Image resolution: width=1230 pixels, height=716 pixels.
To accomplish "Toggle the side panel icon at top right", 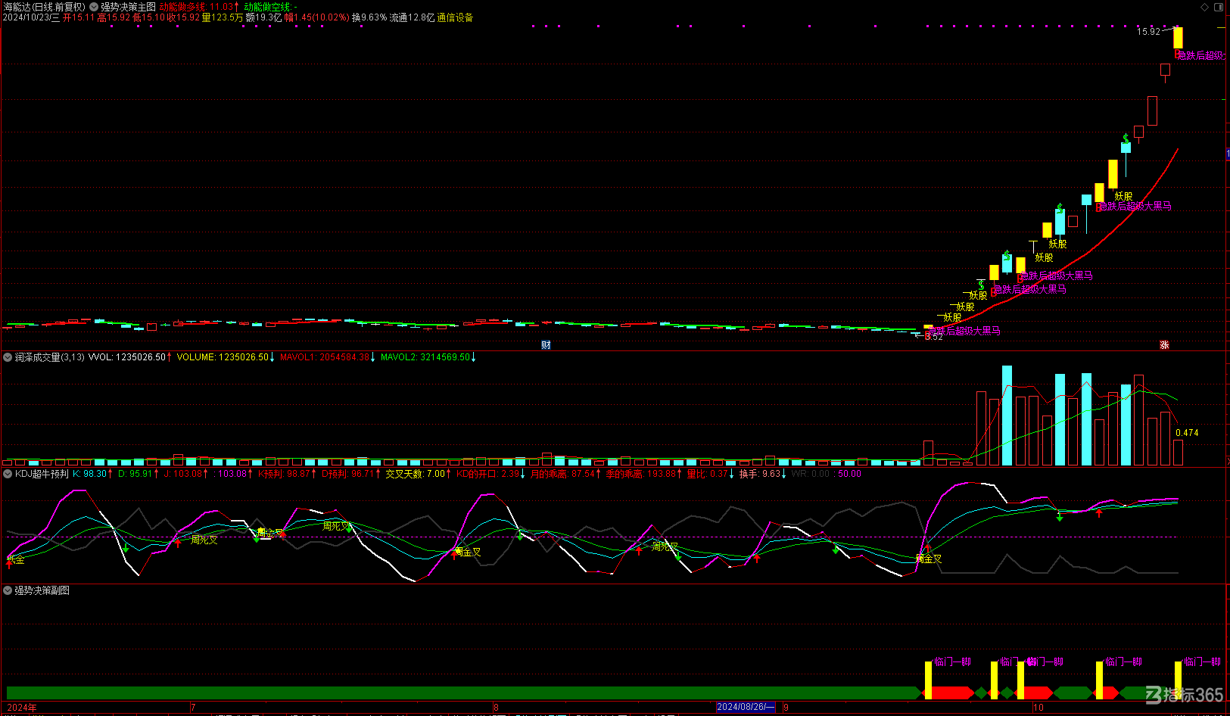I will coord(1219,7).
